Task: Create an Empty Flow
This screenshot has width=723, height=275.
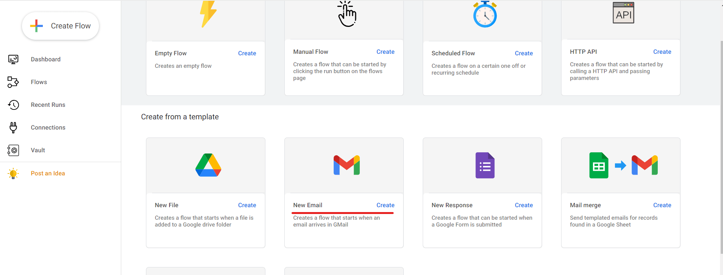Action: coord(247,53)
